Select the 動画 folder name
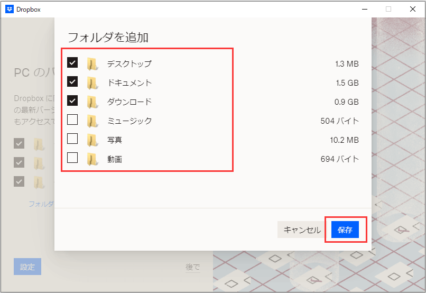The image size is (426, 293). (x=115, y=159)
